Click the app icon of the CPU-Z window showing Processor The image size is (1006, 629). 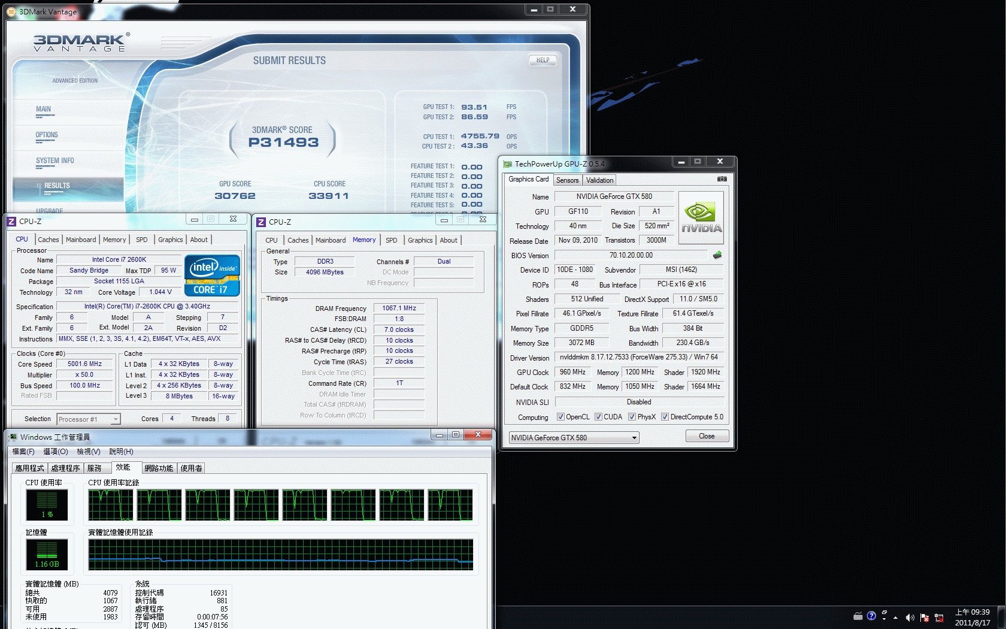pyautogui.click(x=11, y=221)
